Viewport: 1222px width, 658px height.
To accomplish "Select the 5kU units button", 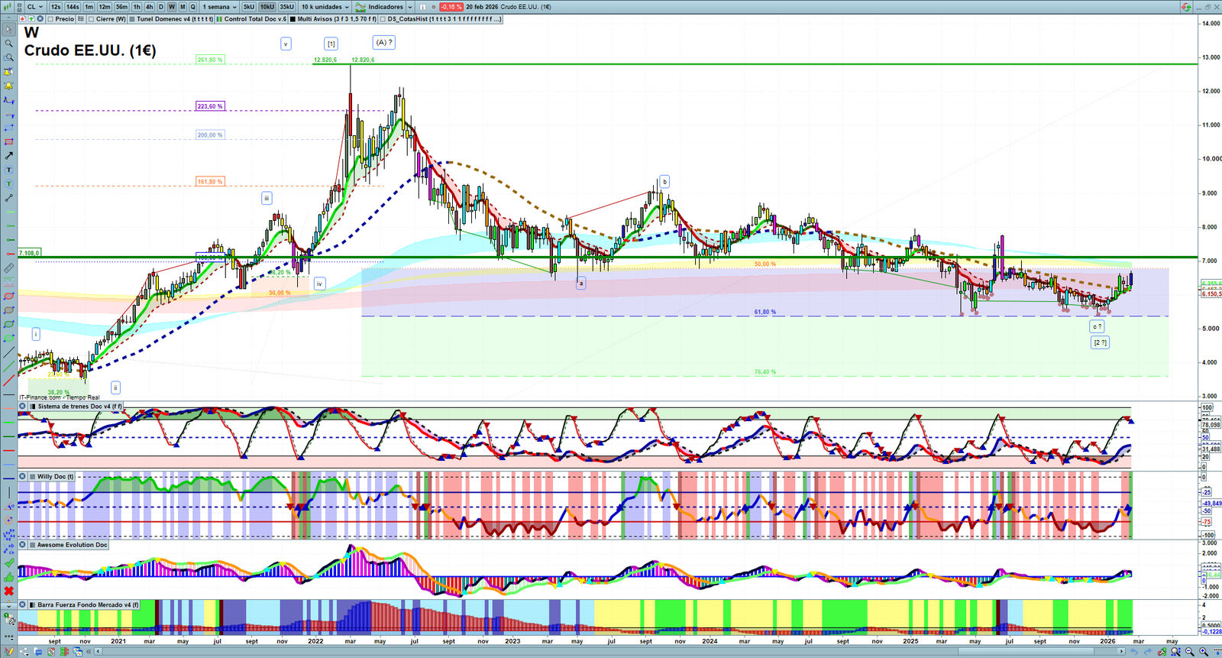I will (x=249, y=7).
